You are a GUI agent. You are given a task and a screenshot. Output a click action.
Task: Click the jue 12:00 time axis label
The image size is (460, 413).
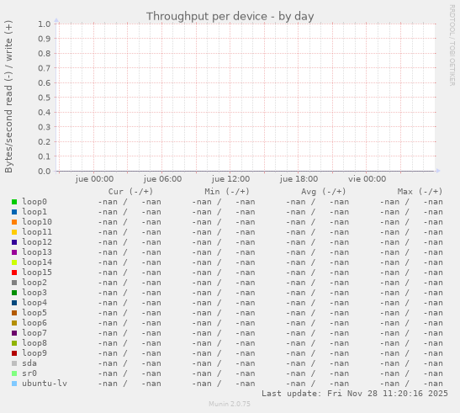pyautogui.click(x=231, y=179)
